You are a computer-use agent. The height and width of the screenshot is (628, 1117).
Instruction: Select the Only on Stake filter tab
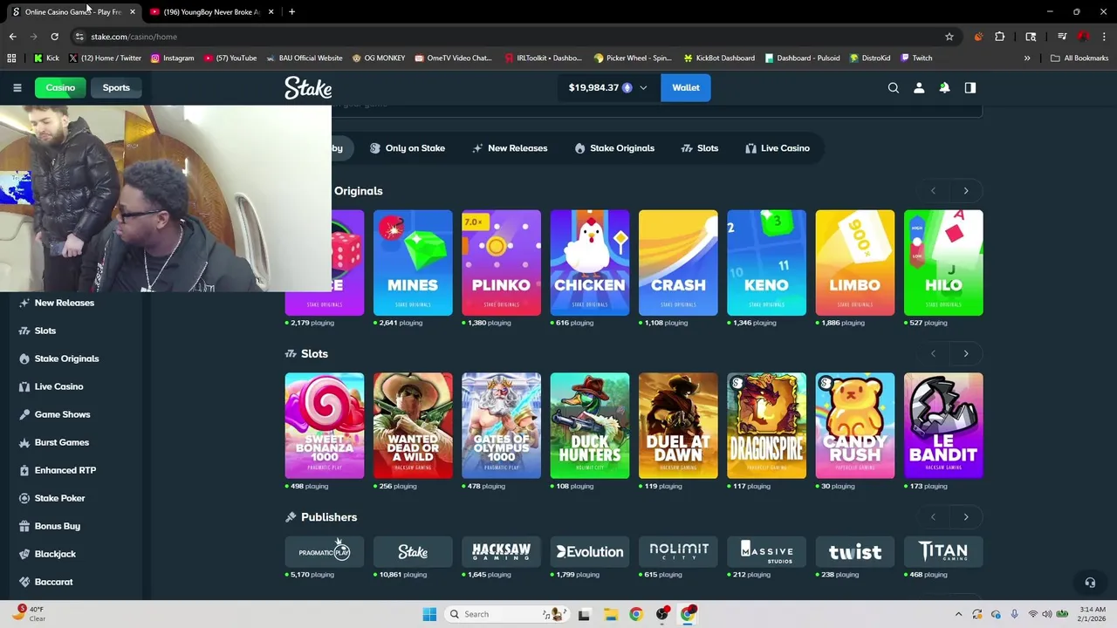(x=408, y=148)
